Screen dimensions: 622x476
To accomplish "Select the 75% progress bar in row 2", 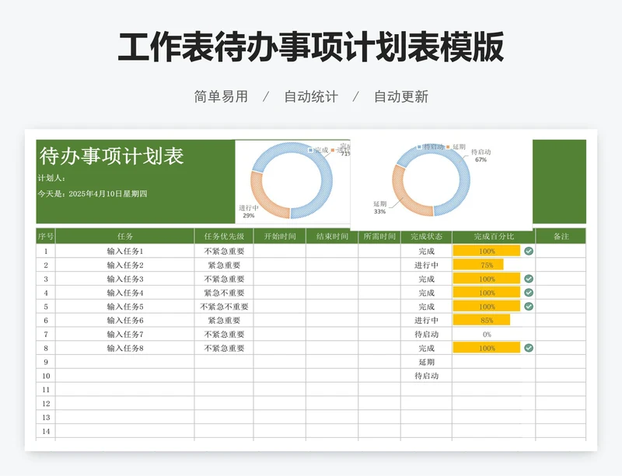I will click(478, 265).
